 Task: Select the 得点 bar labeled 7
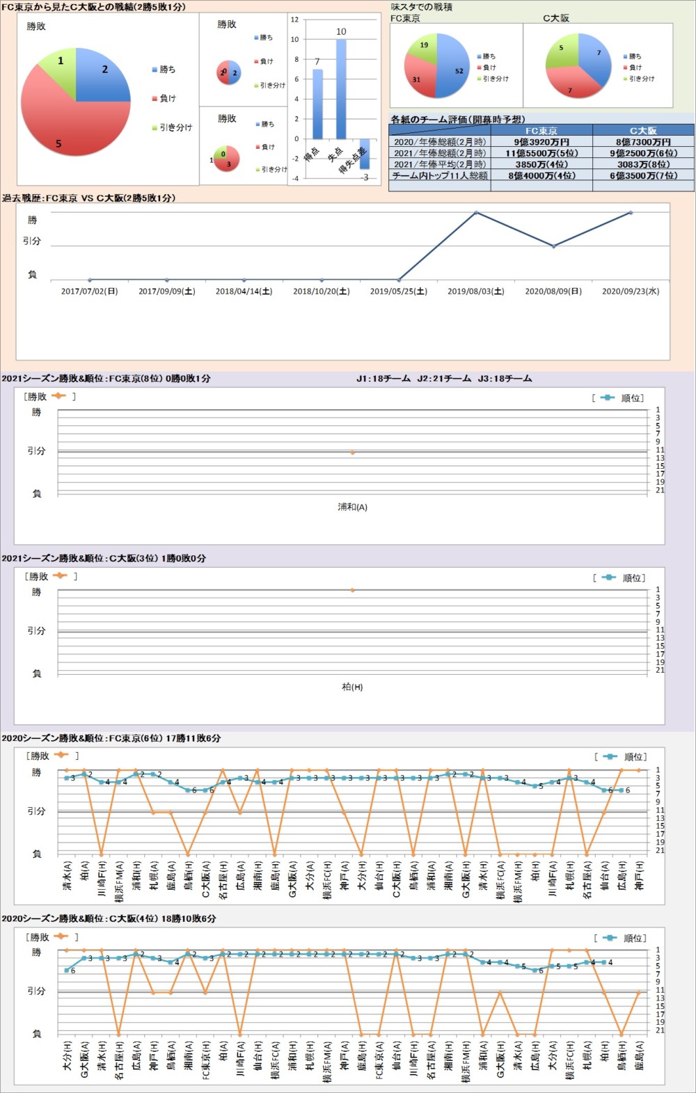[x=317, y=104]
